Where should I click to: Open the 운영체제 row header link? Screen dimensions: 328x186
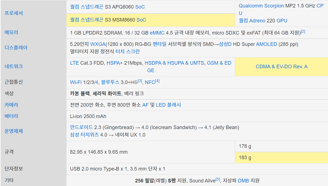point(14,131)
